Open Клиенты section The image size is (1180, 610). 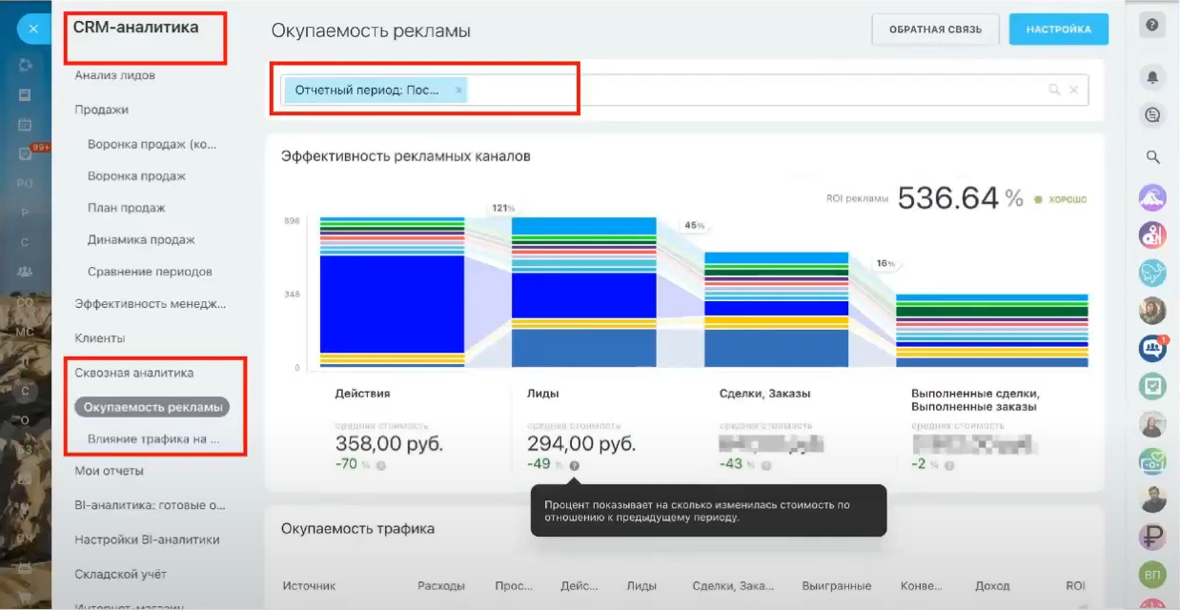(100, 338)
